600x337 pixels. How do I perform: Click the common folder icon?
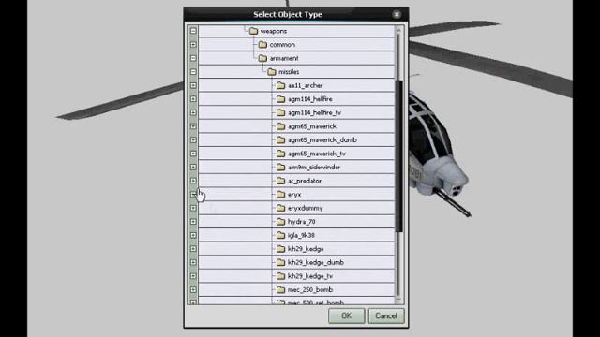click(262, 45)
